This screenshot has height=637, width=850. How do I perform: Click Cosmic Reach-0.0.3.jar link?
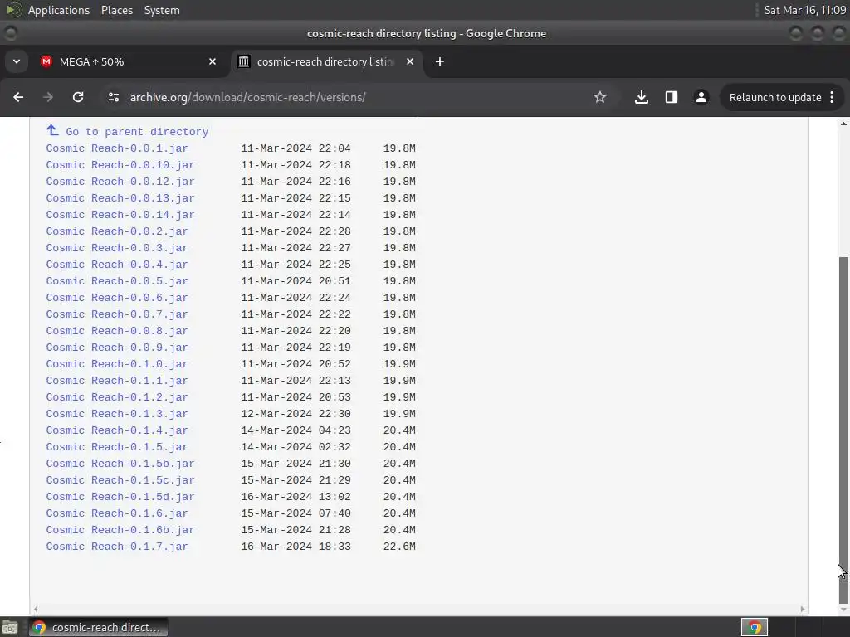[117, 248]
